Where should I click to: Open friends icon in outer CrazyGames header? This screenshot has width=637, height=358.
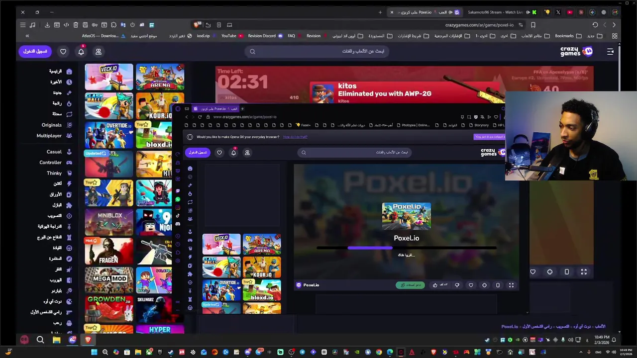99,52
